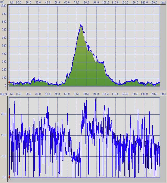167x183 pixels.
Task: Click the 0.0 km/h speed axis label
Action: tap(4, 177)
